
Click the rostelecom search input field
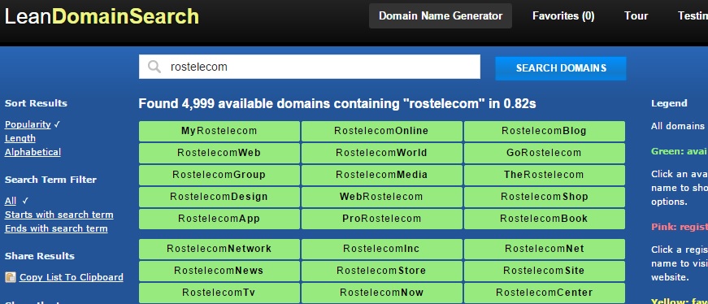click(x=310, y=67)
